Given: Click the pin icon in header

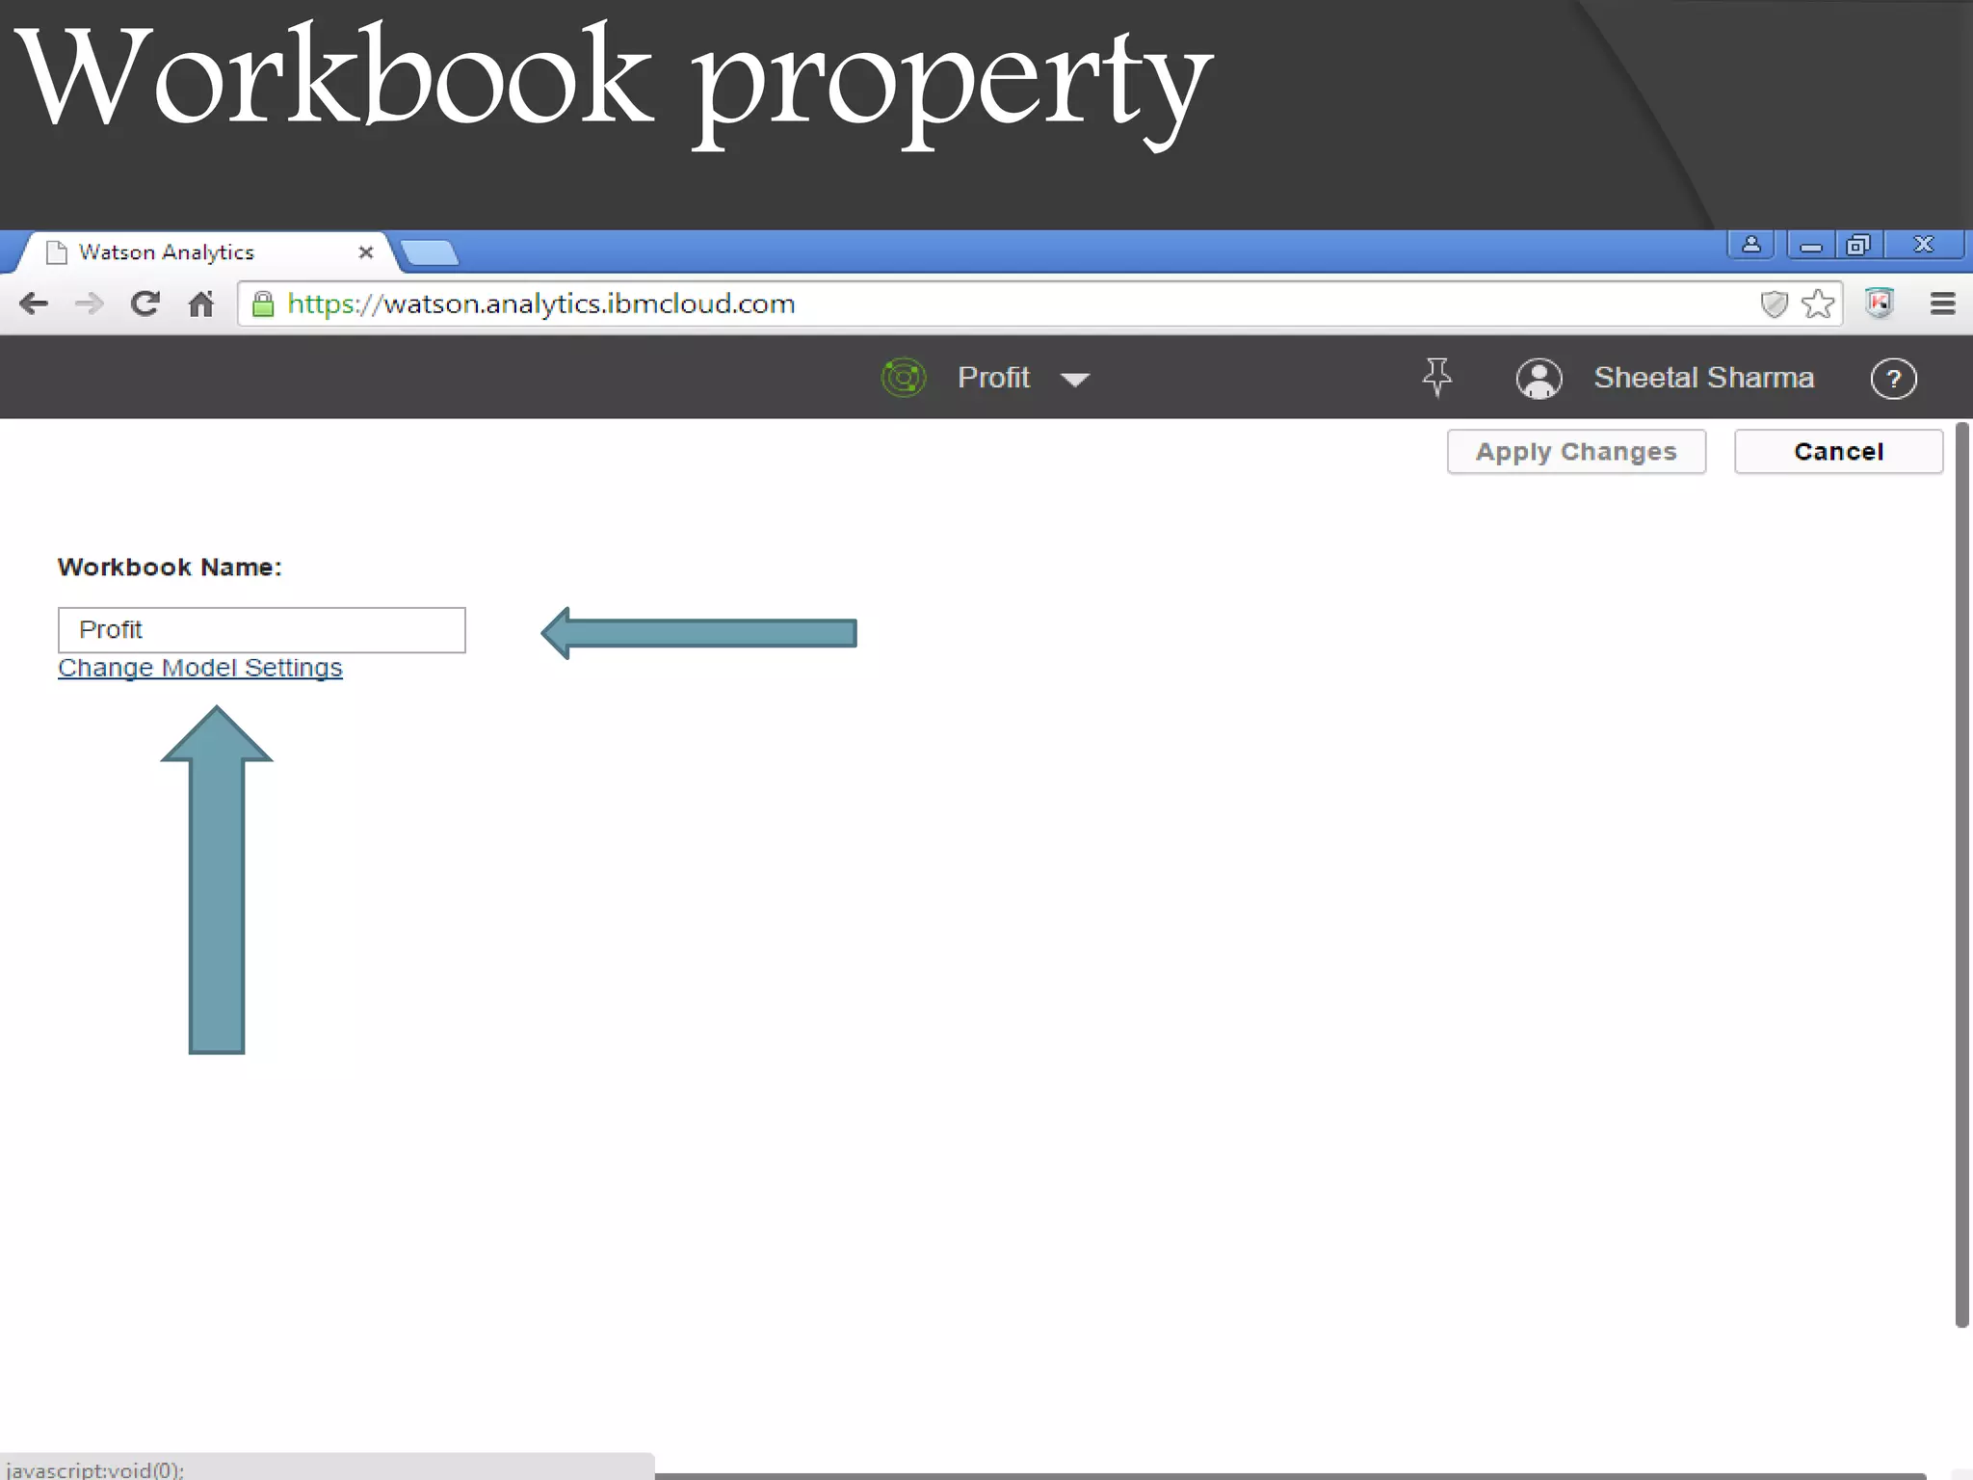Looking at the screenshot, I should (1436, 377).
